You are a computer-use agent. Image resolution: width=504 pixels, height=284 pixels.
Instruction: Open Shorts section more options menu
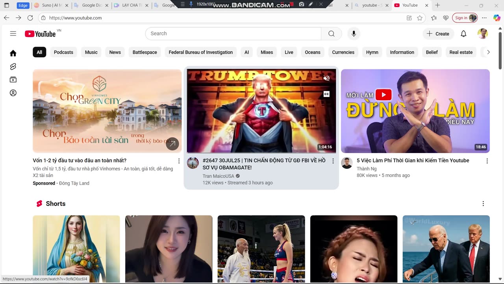pos(483,204)
